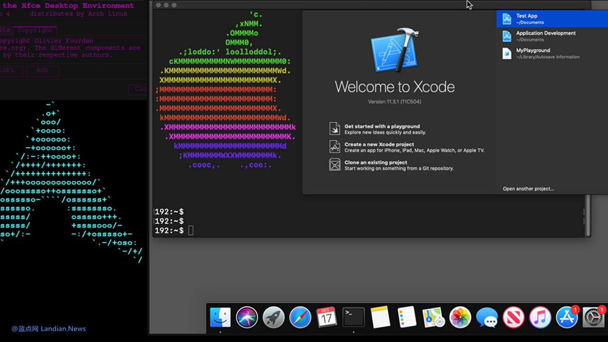
Task: Click the Swift playground icon in Xcode
Action: click(x=335, y=129)
